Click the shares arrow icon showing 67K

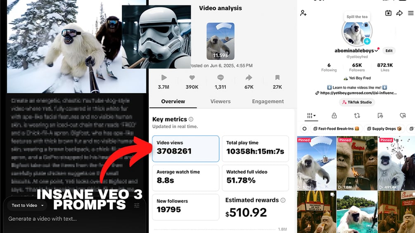coord(249,78)
